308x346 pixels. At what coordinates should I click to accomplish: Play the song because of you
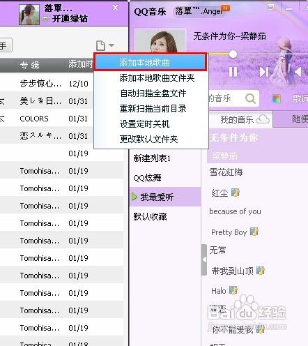click(x=235, y=211)
